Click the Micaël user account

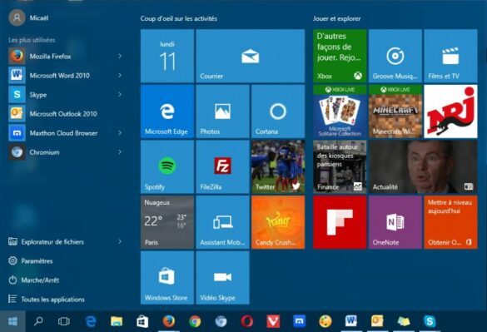(x=28, y=17)
